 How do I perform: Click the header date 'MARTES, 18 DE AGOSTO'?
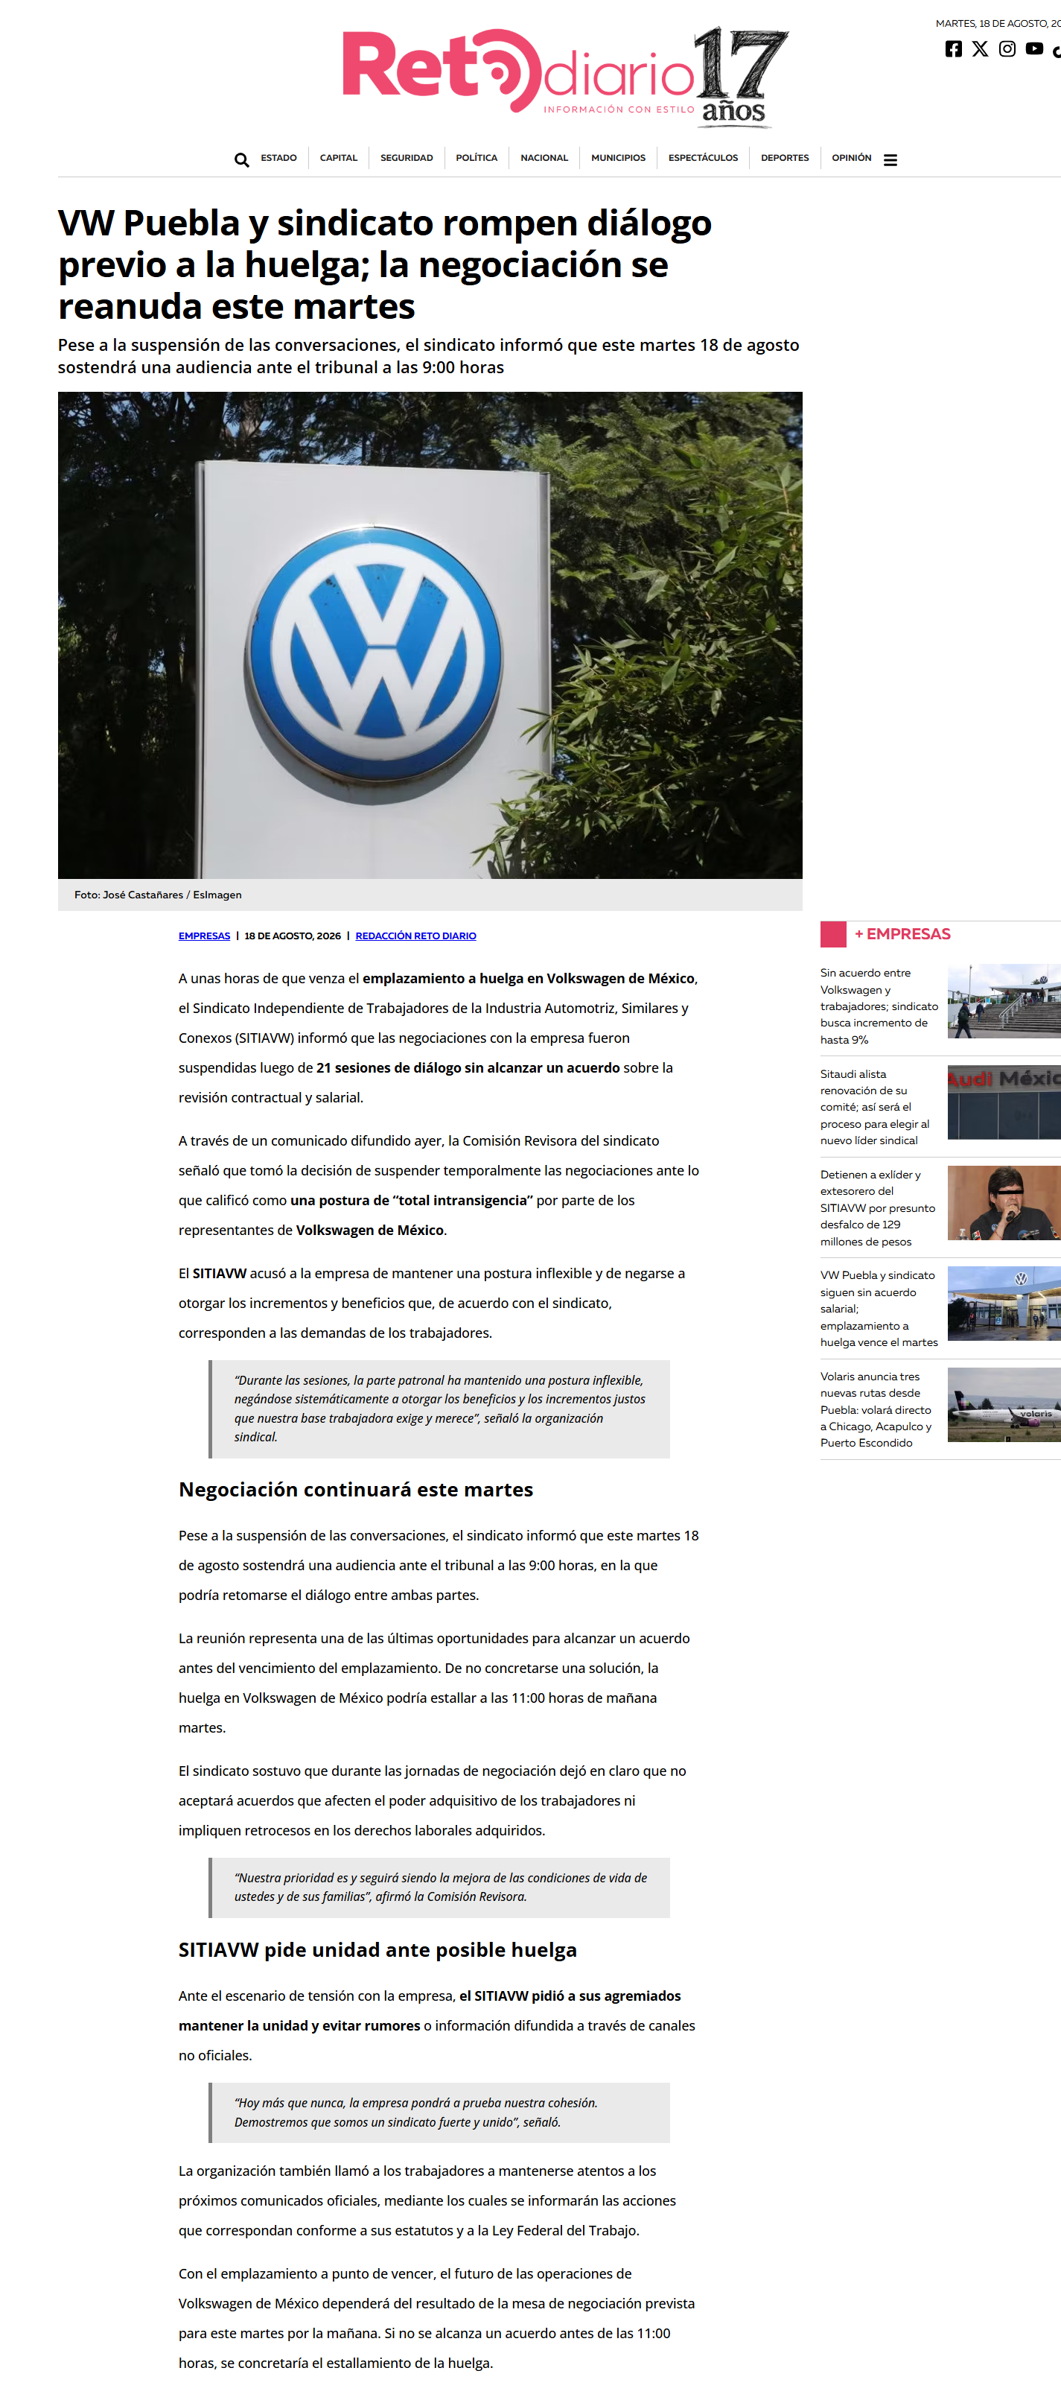(x=998, y=23)
